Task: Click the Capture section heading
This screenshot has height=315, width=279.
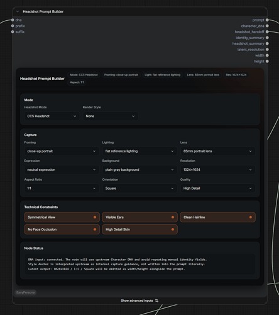Action: click(30, 135)
